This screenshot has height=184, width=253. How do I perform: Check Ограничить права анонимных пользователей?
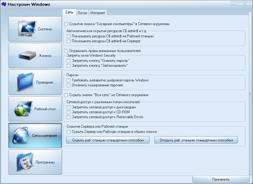pos(66,51)
